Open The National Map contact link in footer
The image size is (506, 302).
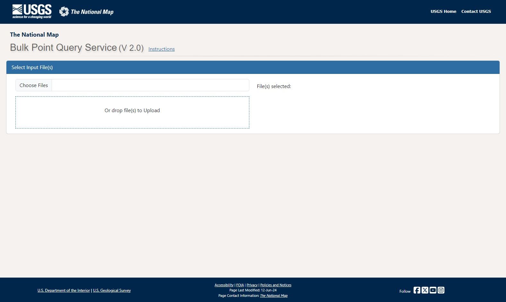point(274,296)
